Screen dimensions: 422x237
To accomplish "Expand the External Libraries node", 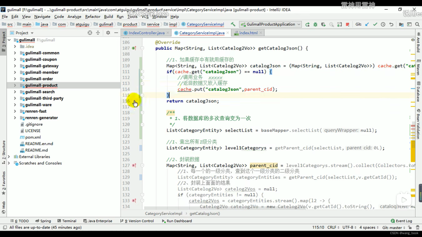I will [9, 156].
